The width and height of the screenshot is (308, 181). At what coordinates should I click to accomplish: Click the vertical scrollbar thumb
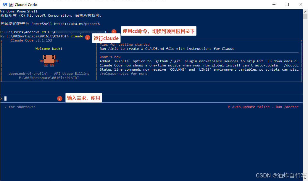click(x=305, y=17)
